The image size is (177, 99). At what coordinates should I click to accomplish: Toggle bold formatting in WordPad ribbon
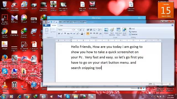(x=59, y=34)
